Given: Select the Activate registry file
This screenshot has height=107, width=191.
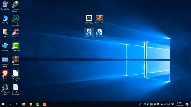Looking at the screenshot, I should click(x=89, y=33).
